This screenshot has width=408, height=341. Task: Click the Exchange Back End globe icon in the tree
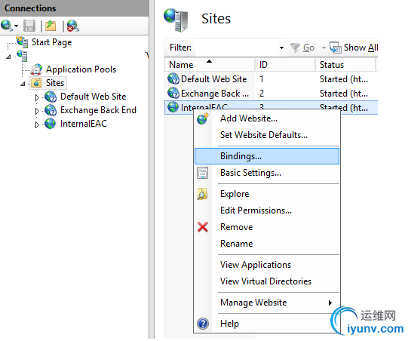point(51,110)
